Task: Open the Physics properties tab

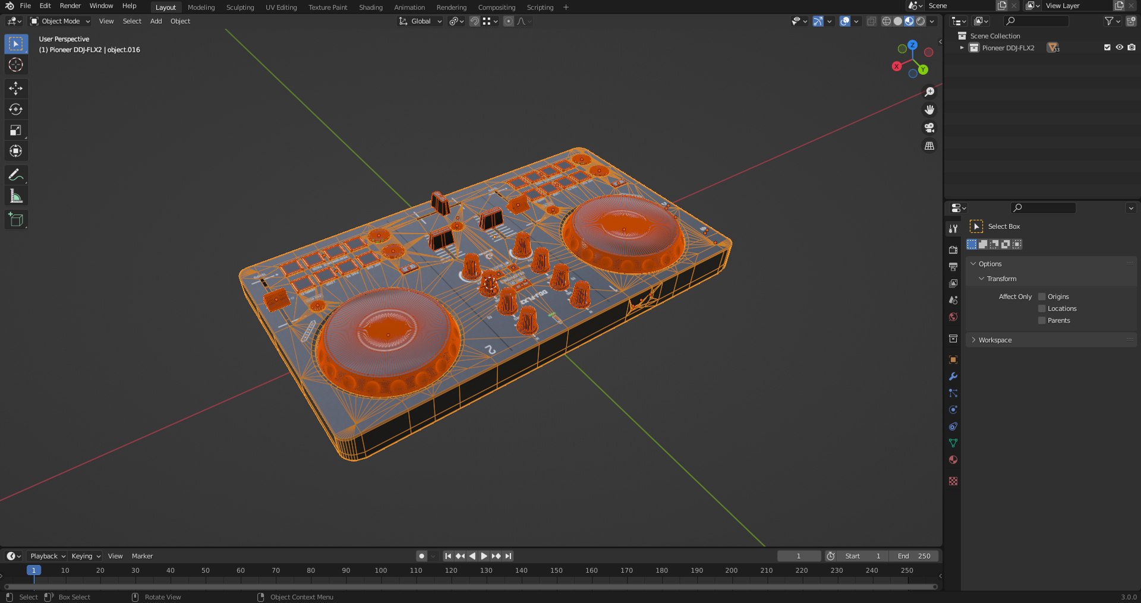Action: click(953, 410)
